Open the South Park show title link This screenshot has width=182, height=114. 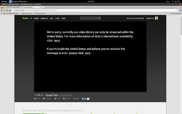point(52,95)
